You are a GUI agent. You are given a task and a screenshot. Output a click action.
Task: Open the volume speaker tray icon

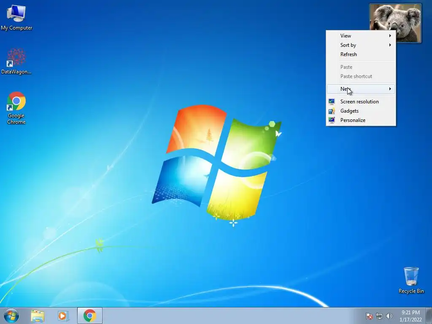pos(389,316)
